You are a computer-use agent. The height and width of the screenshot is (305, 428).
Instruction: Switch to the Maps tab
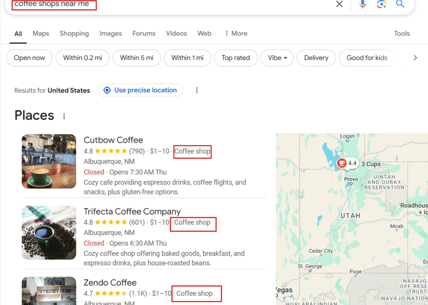40,33
